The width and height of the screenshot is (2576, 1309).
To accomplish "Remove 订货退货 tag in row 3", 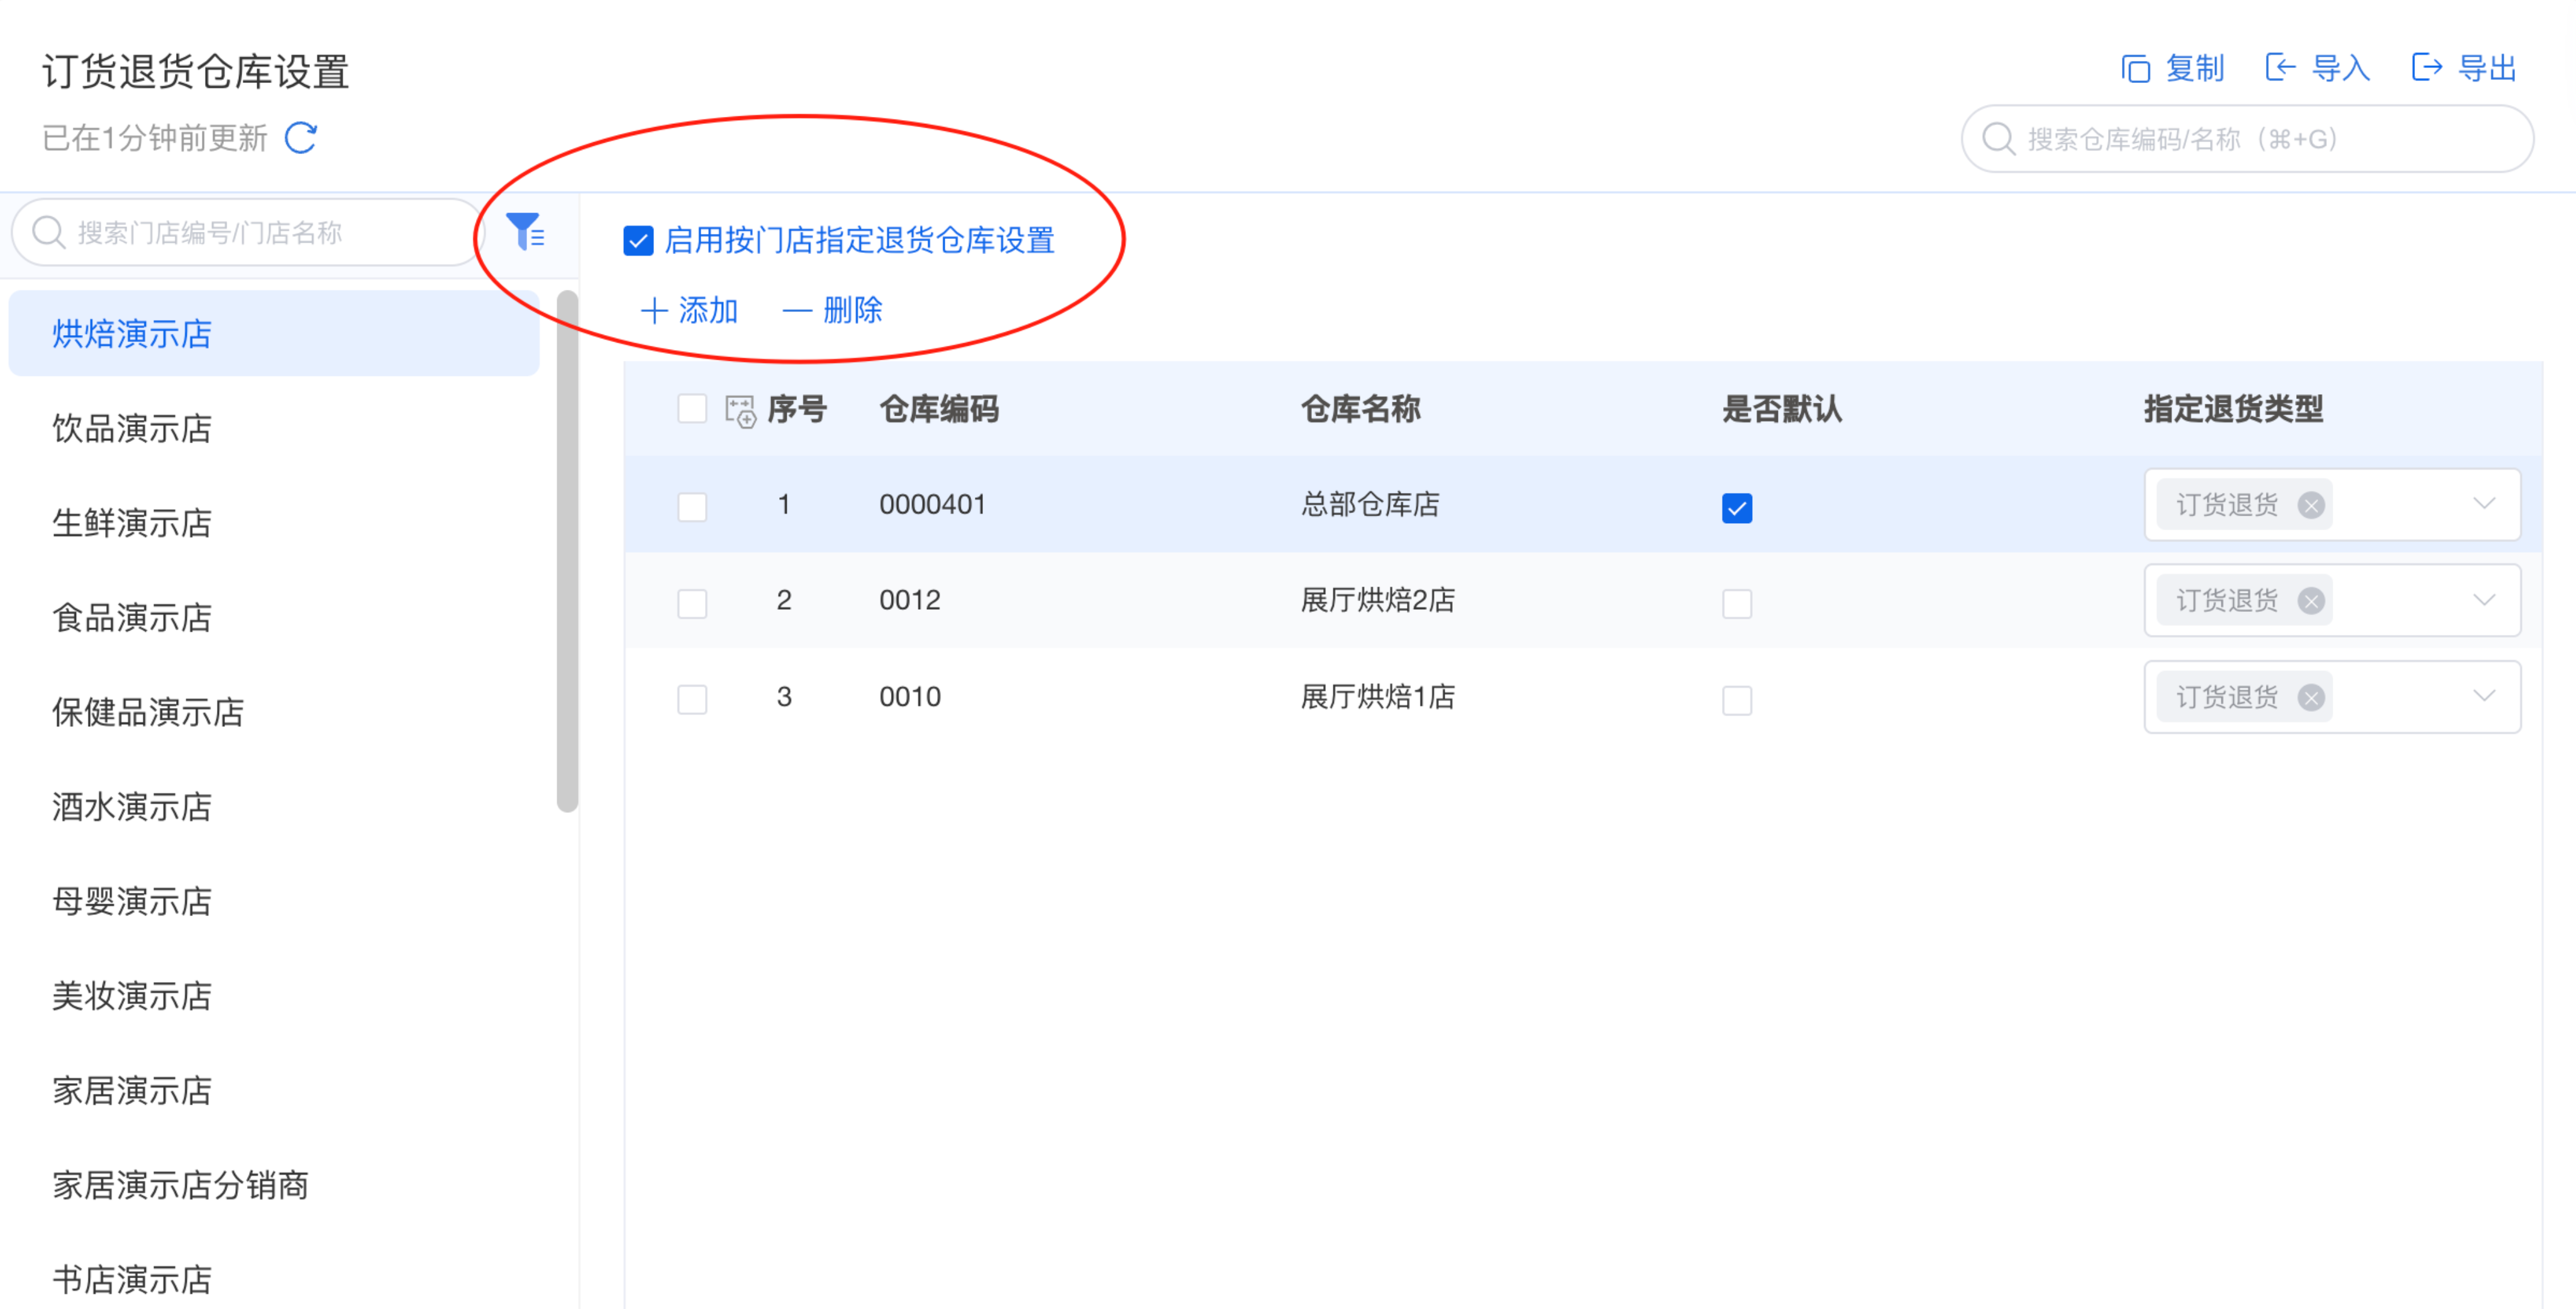I will [2310, 697].
